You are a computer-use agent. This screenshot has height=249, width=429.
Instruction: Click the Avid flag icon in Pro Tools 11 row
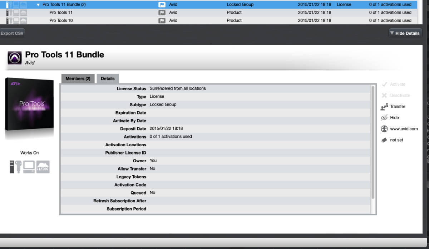coord(162,12)
